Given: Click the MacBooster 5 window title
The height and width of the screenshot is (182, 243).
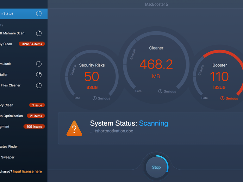Looking at the screenshot, I should tap(156, 4).
